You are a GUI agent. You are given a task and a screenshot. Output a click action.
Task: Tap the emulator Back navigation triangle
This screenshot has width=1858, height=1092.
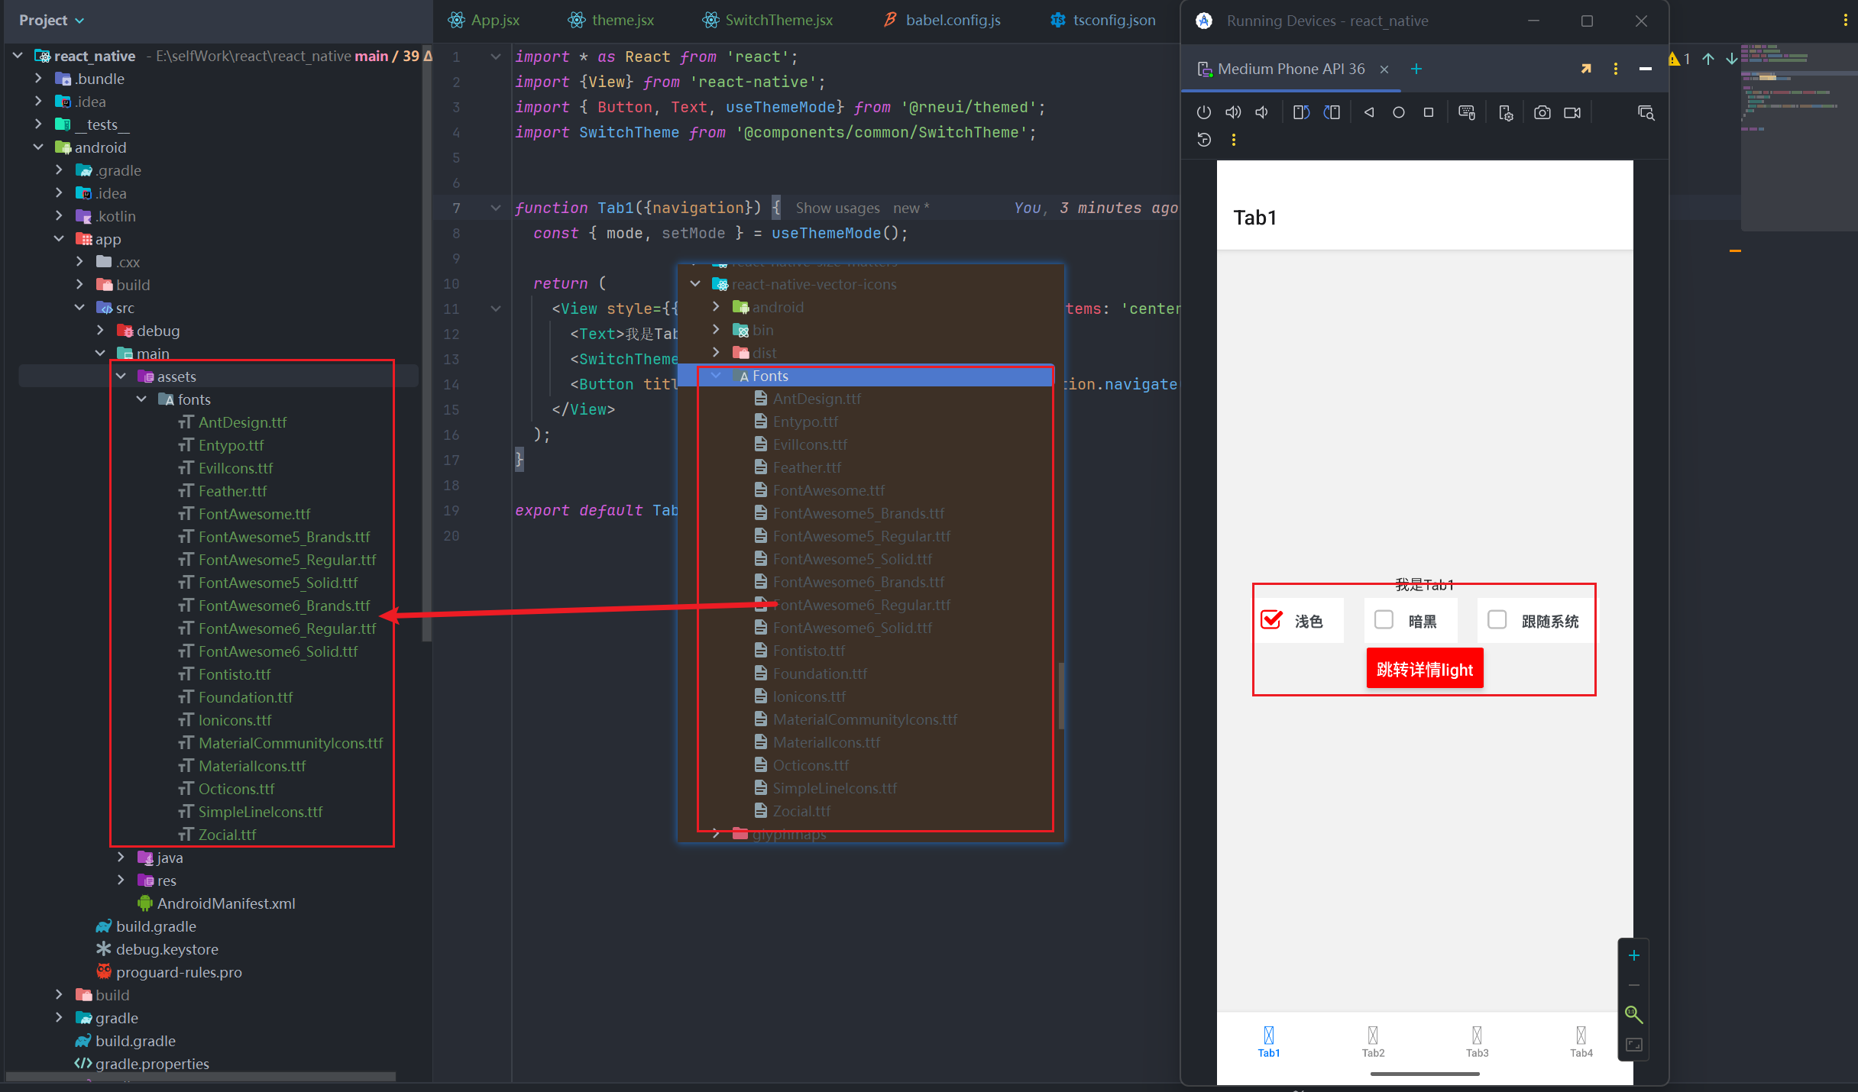pyautogui.click(x=1369, y=112)
